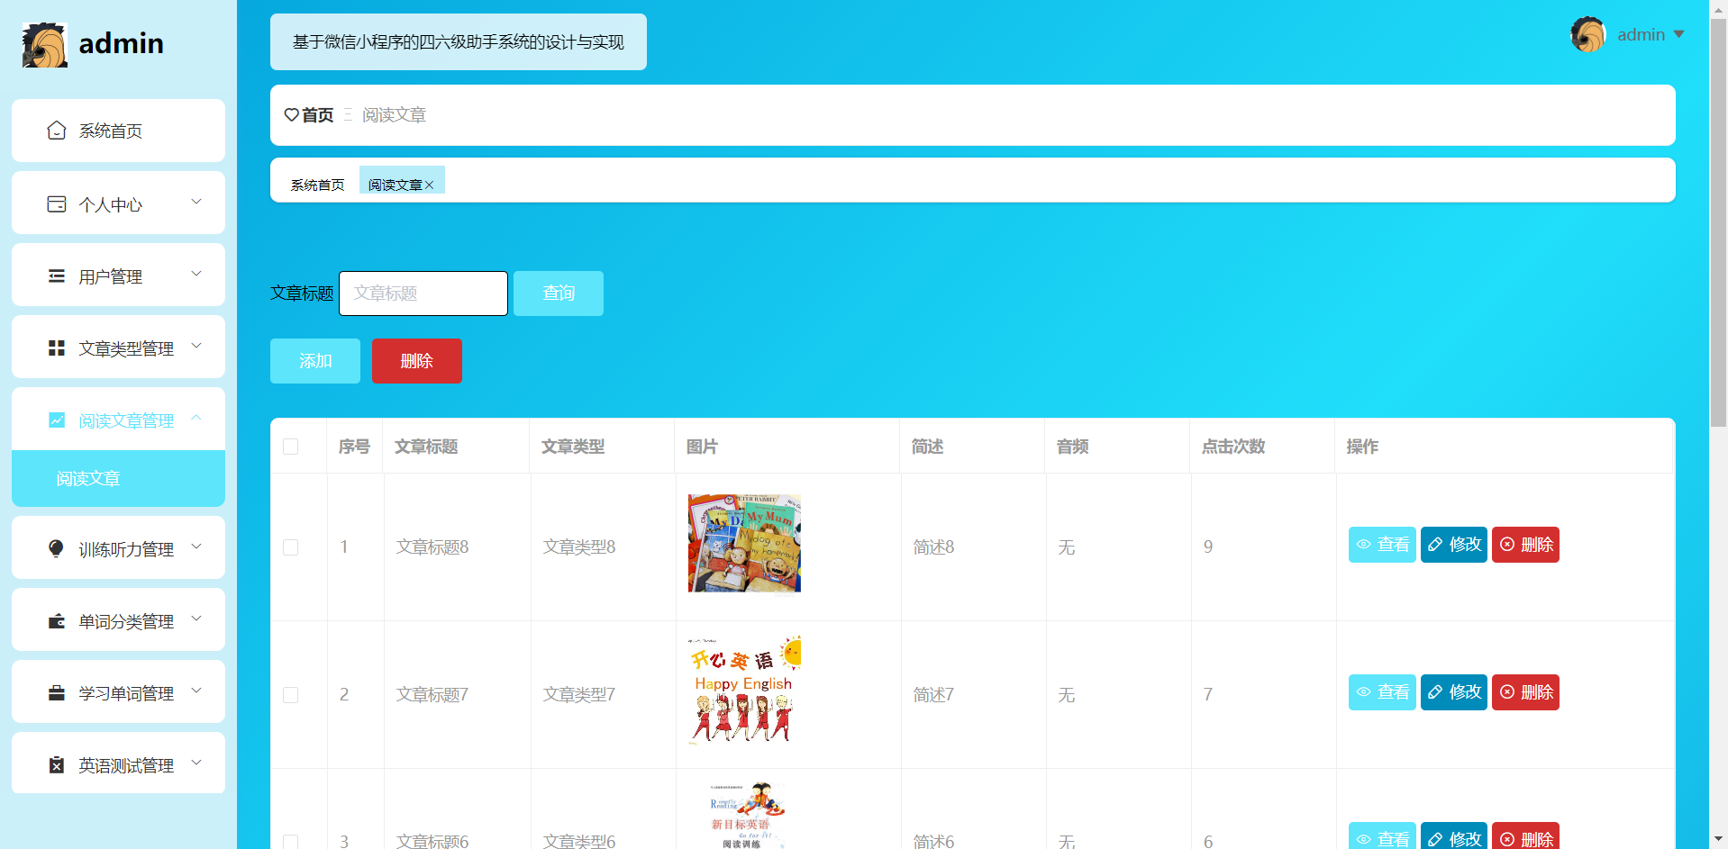Focus the 文章标题 search field
Screen dimensions: 1728x849
tap(423, 294)
